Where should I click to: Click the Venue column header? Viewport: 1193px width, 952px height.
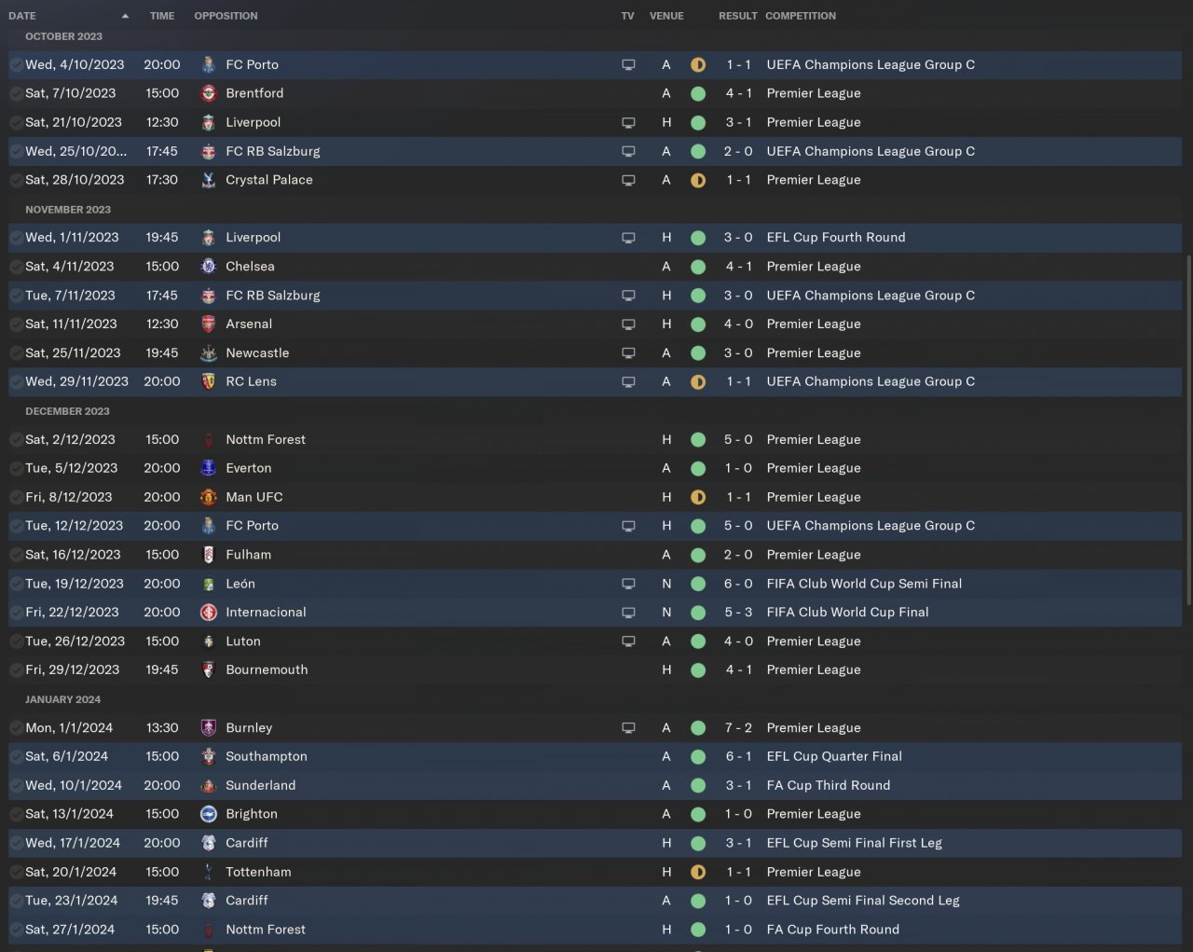point(666,16)
